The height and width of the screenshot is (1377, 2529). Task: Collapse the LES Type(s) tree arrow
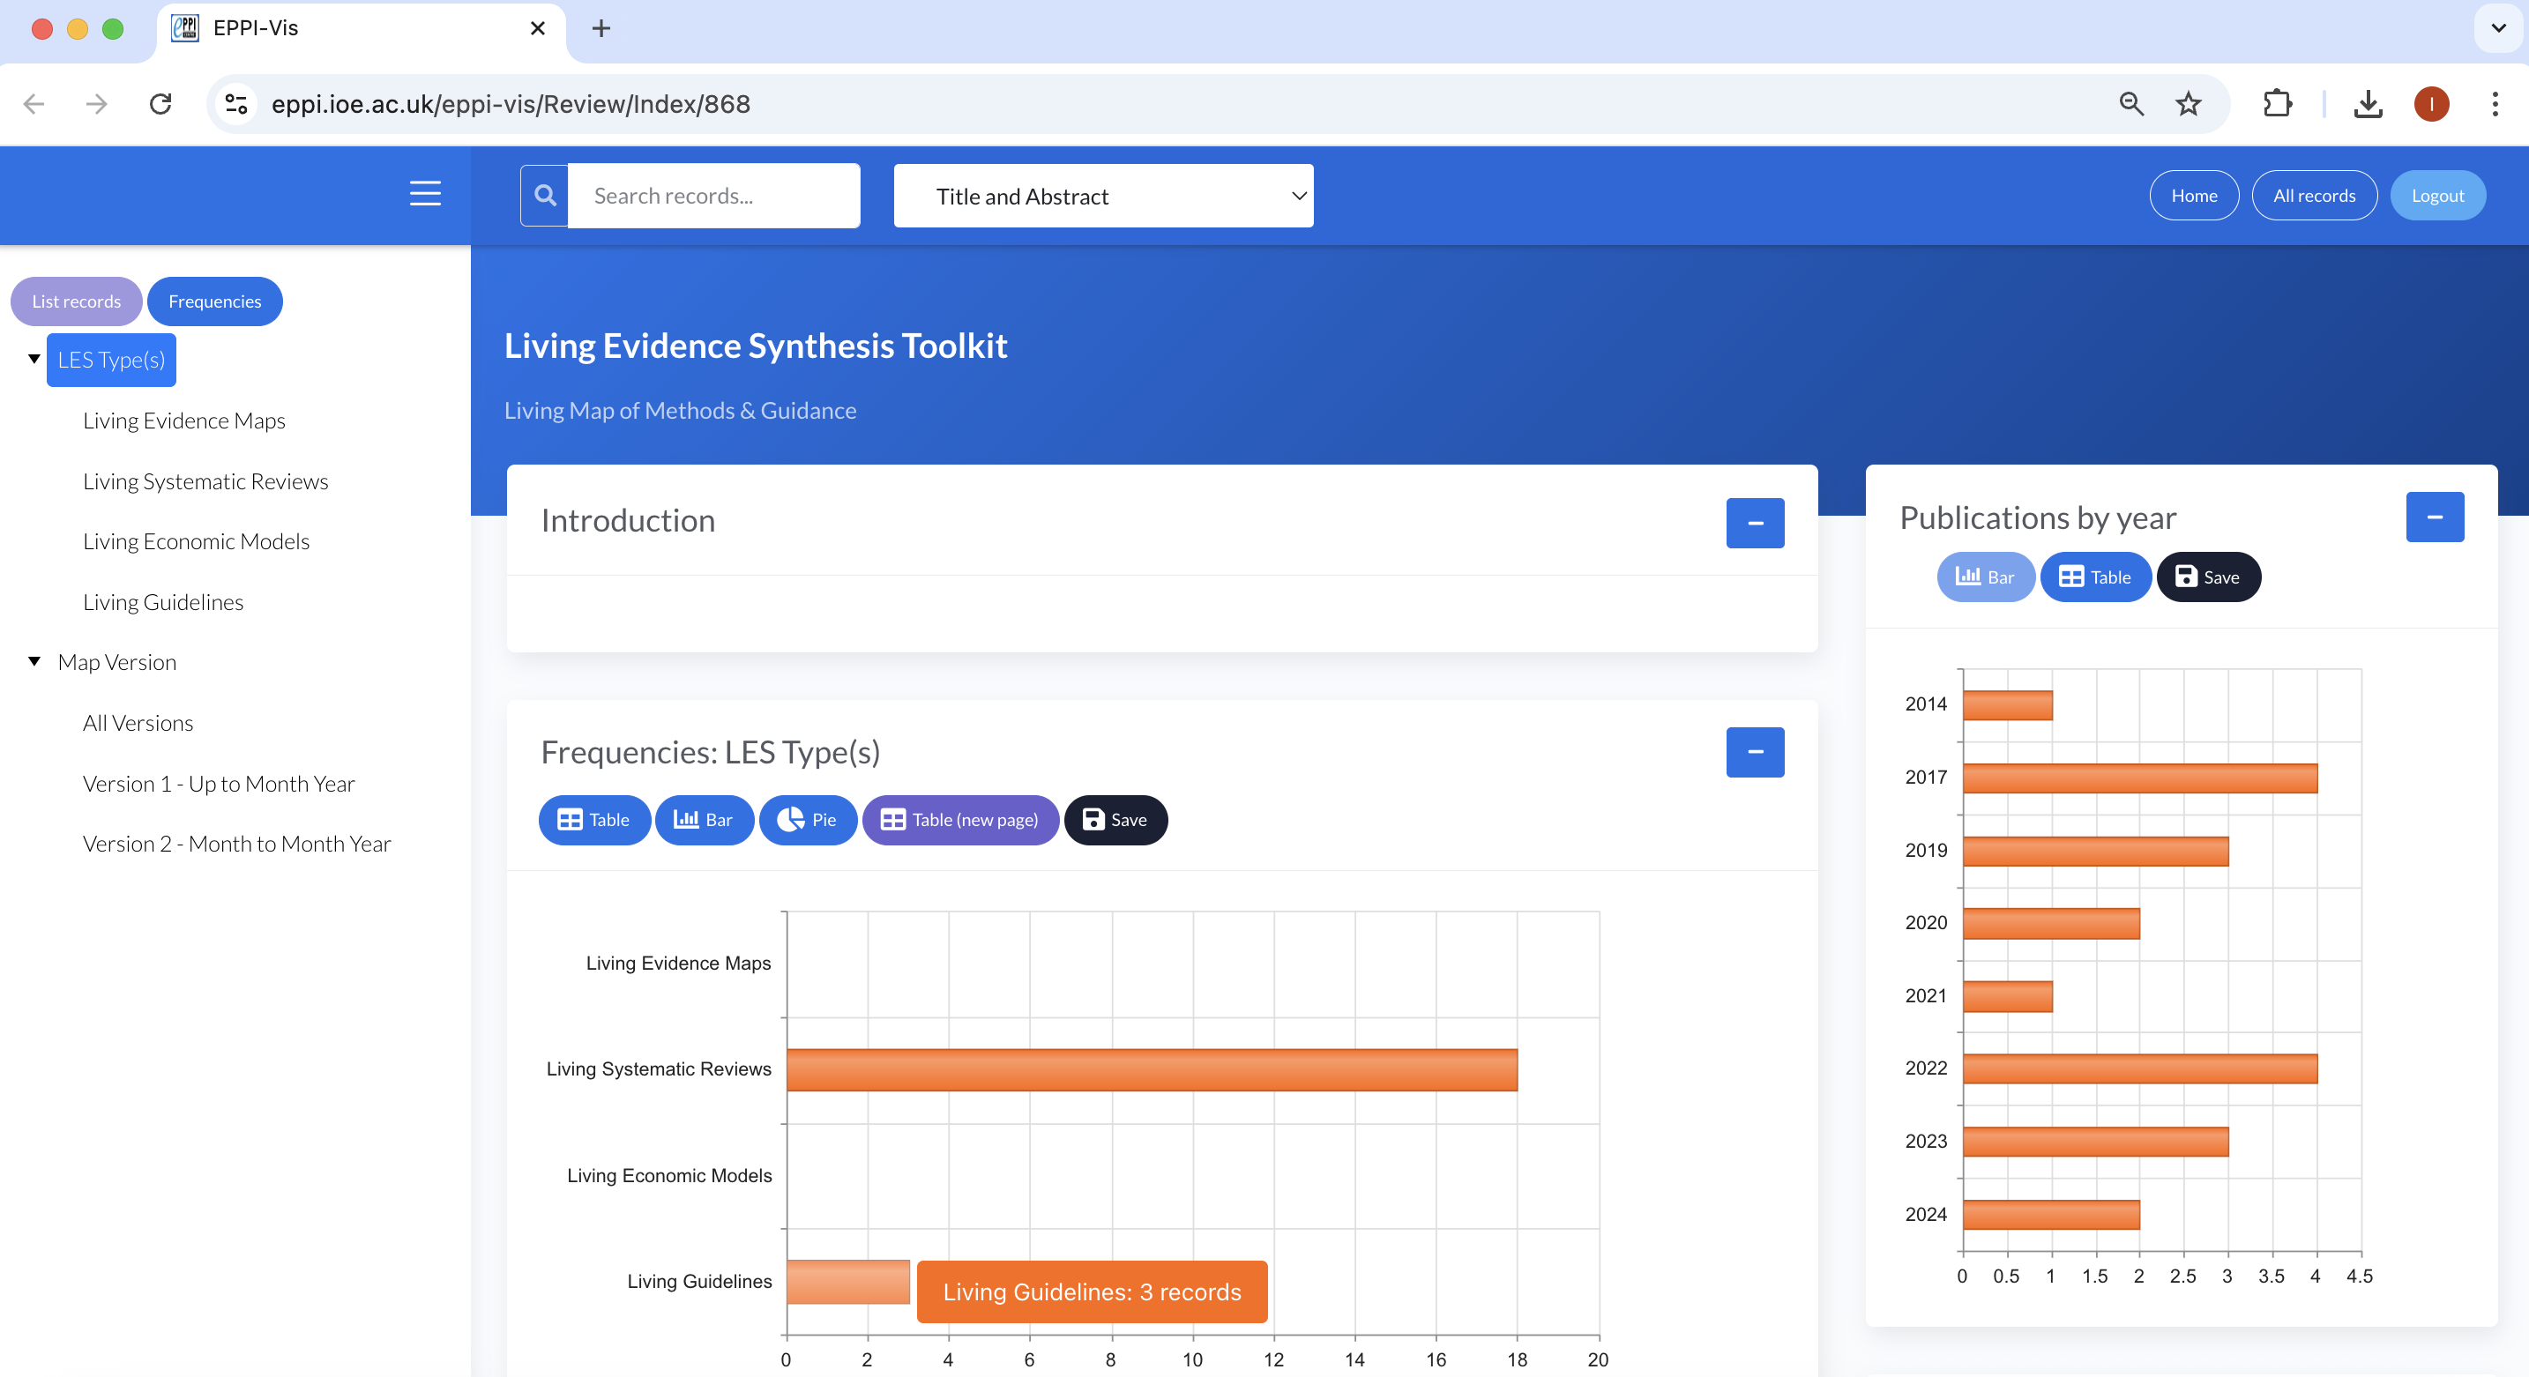click(x=34, y=359)
